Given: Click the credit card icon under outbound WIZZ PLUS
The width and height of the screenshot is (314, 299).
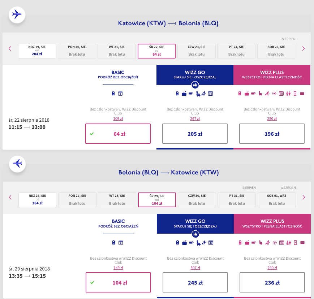Looking at the screenshot, I should [302, 93].
